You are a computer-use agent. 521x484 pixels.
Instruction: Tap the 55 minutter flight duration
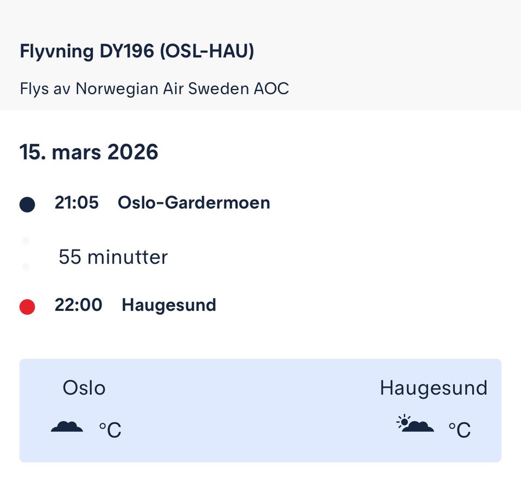[x=113, y=257]
